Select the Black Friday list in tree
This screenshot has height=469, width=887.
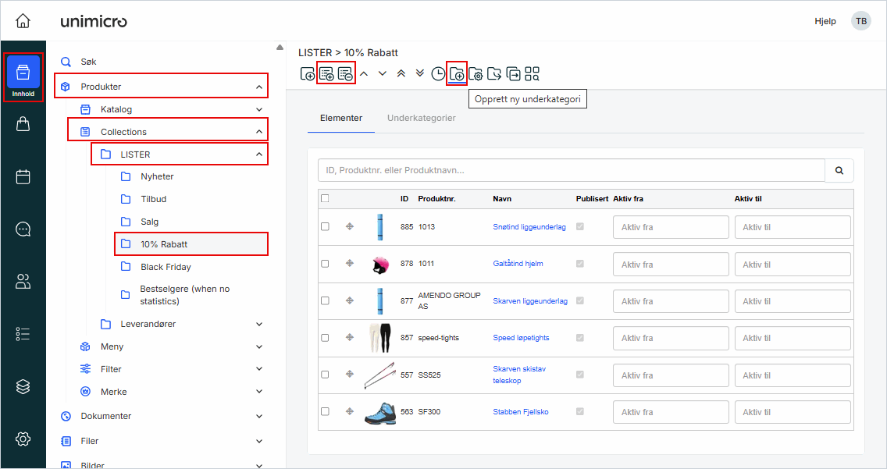coord(166,267)
